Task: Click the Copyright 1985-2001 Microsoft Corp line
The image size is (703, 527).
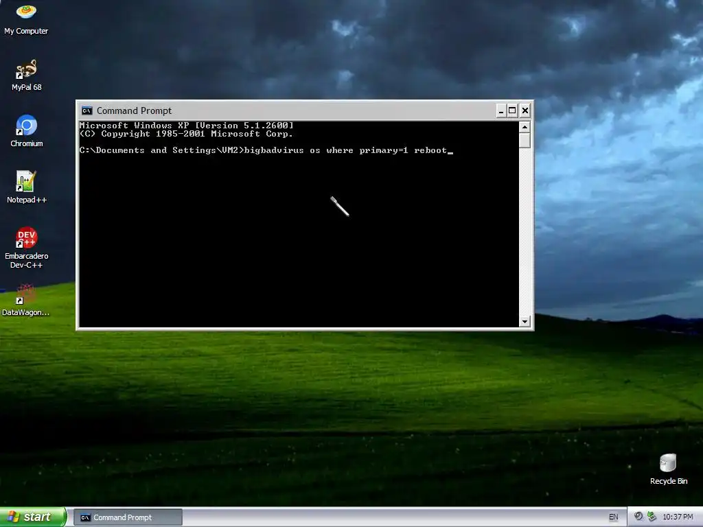Action: (186, 134)
